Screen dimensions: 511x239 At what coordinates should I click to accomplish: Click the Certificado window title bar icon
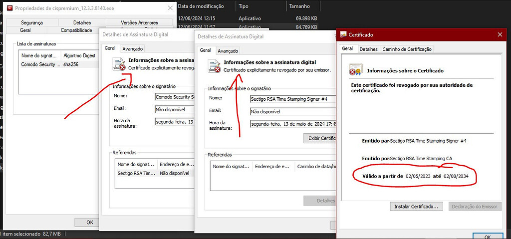click(343, 35)
